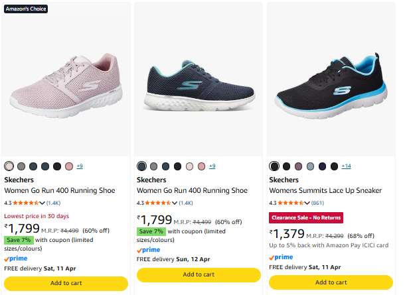
Task: Add Summits Lace Up Sneaker to cart
Action: [x=331, y=282]
